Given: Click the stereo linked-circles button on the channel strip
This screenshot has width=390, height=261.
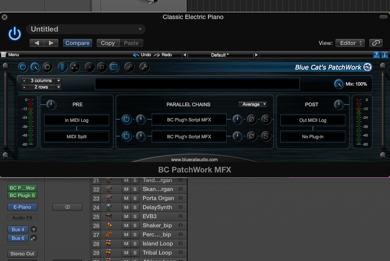Looking at the screenshot, I should click(68, 207).
